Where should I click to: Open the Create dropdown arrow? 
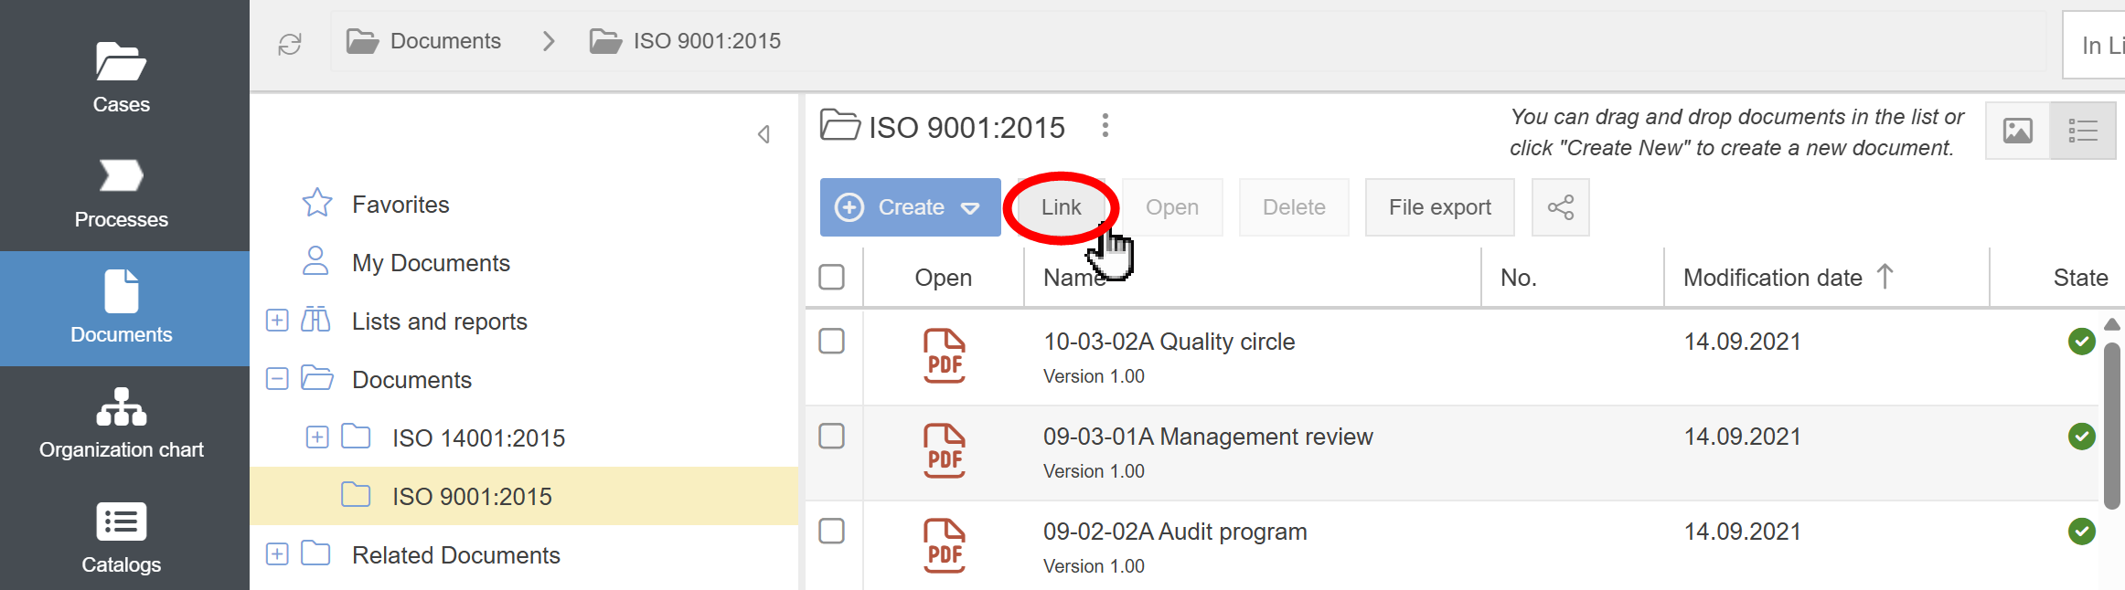click(x=970, y=208)
